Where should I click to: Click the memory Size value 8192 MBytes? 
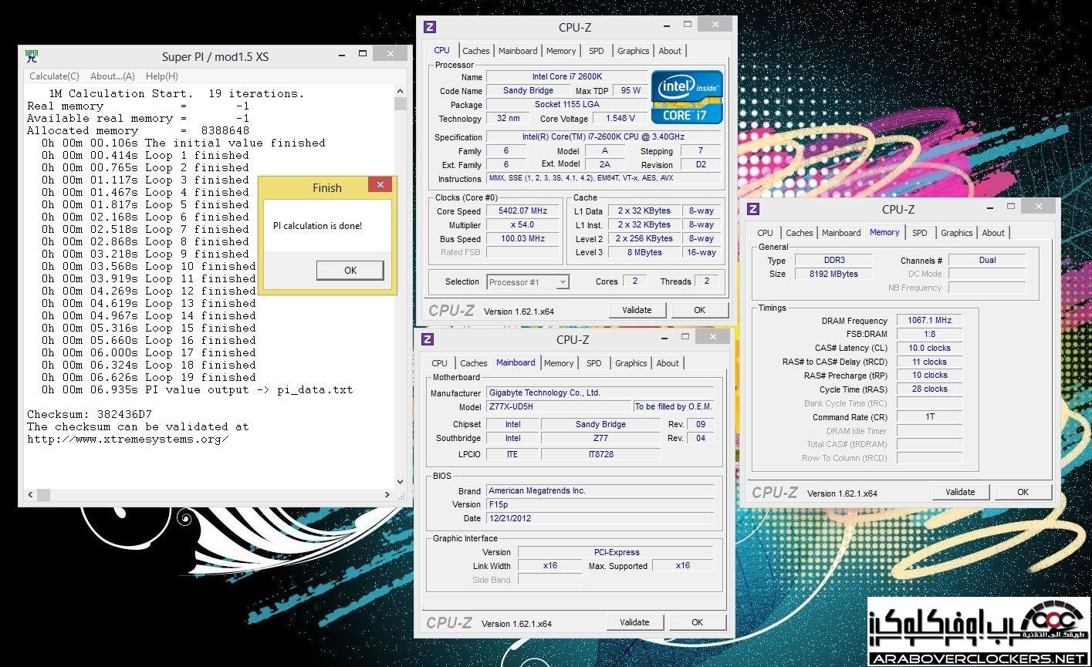(833, 274)
